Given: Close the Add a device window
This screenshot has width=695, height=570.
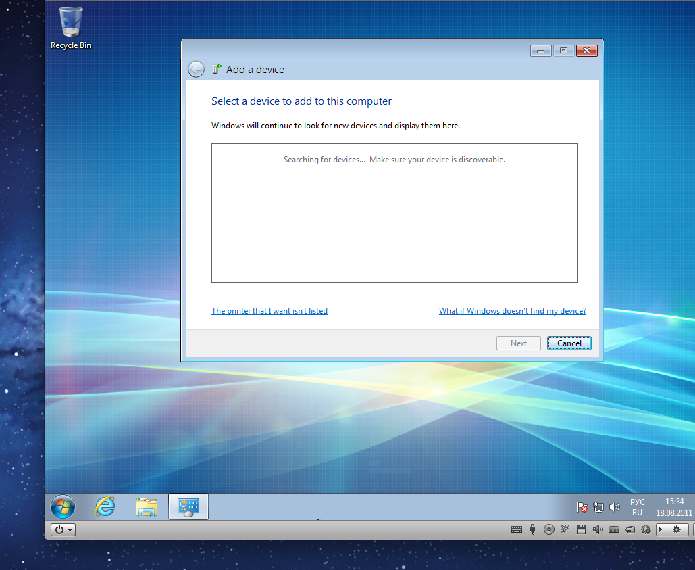Looking at the screenshot, I should [x=587, y=51].
